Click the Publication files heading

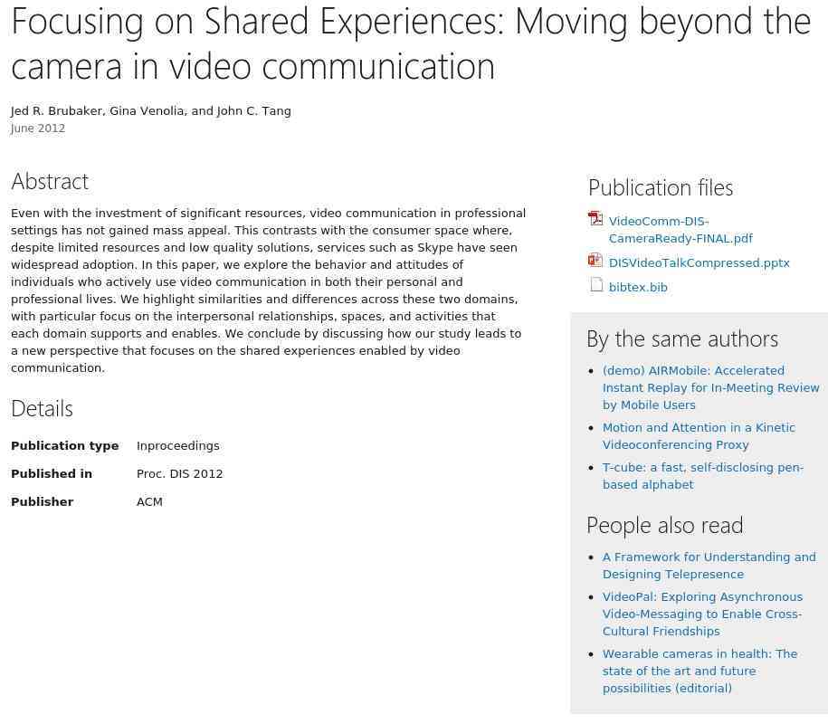pos(661,187)
